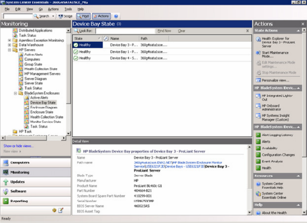Select the Device Bay State view icon

pos(27,102)
